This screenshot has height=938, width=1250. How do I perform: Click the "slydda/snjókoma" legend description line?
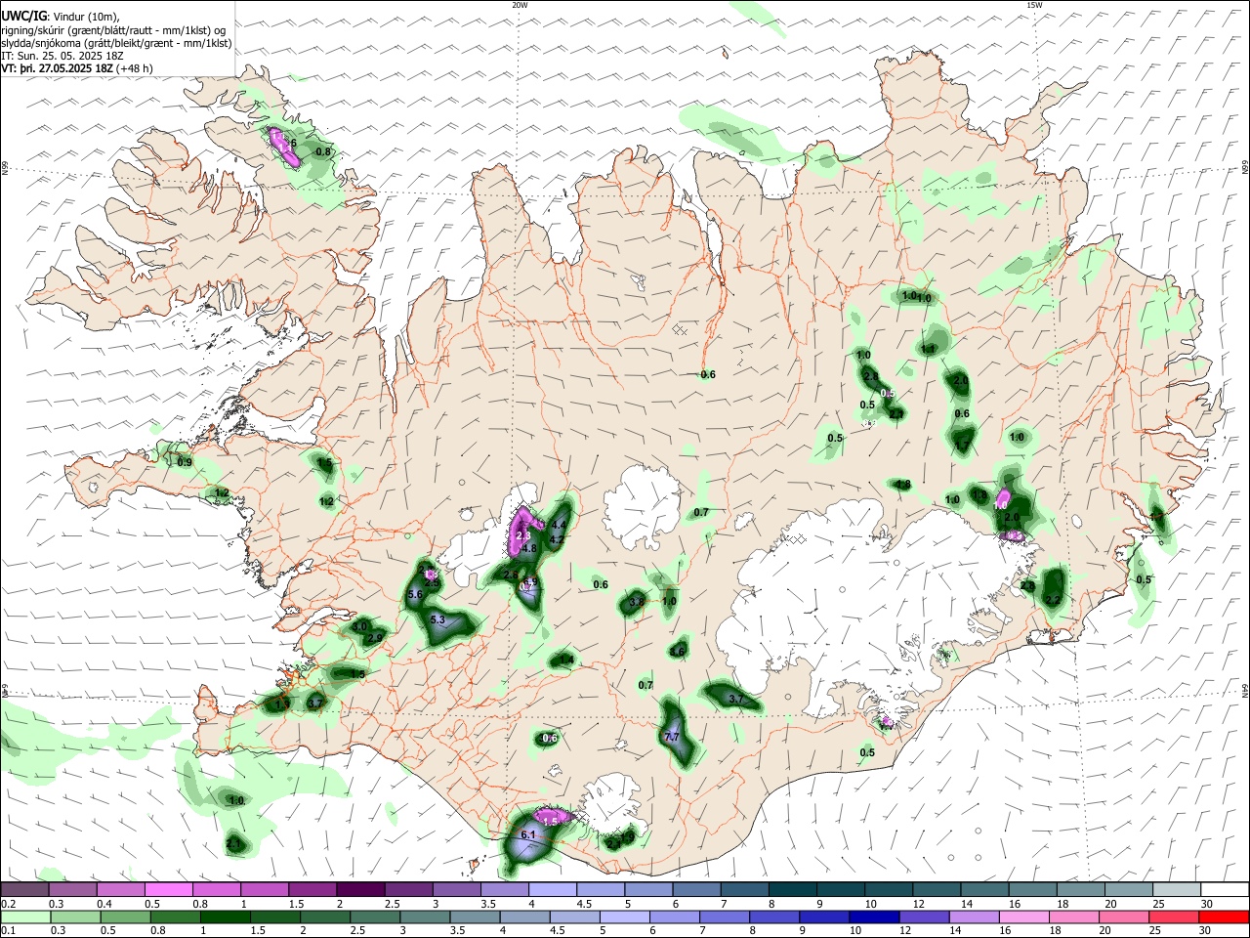[116, 43]
